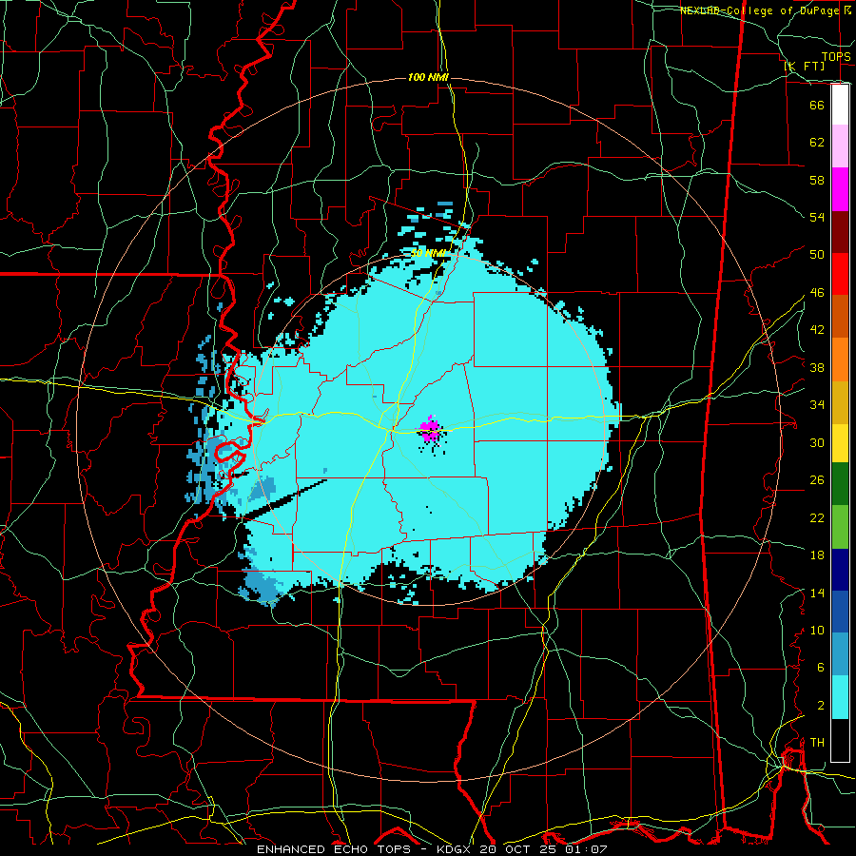
Task: Click the NEXLAB-College of DuPage credit text
Action: point(766,10)
